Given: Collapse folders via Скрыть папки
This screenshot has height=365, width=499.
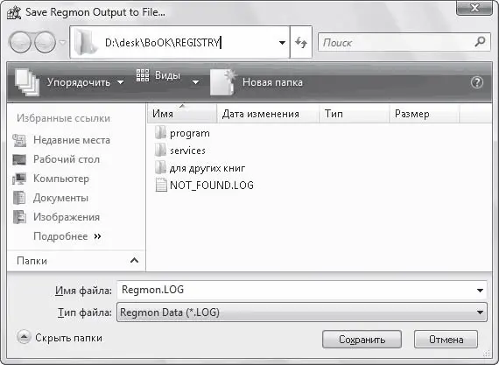Looking at the screenshot, I should click(60, 338).
